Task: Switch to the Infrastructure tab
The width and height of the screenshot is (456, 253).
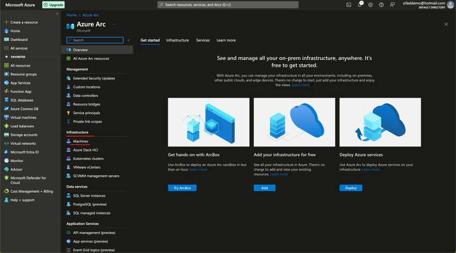Action: (x=178, y=40)
